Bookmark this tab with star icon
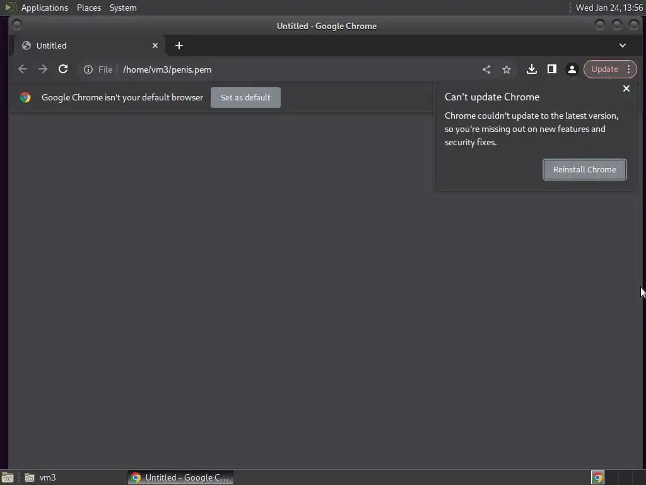Screen dimensions: 646x485 (507, 69)
